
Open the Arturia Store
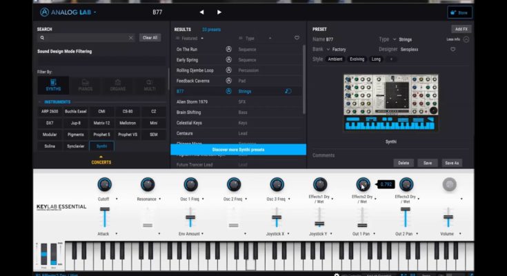459,12
